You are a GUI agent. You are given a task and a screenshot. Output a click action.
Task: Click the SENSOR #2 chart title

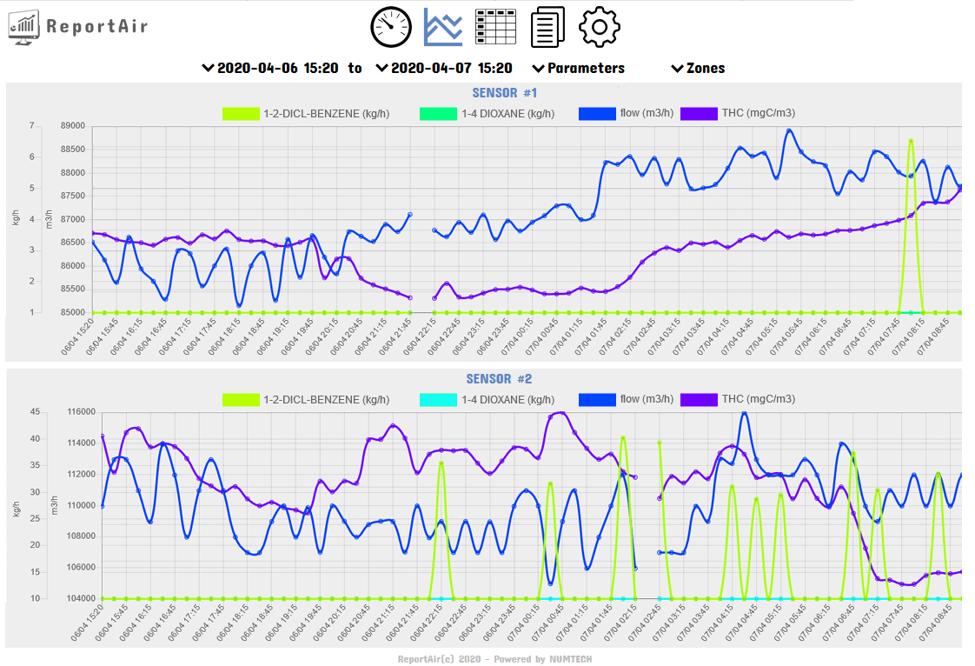tap(499, 379)
